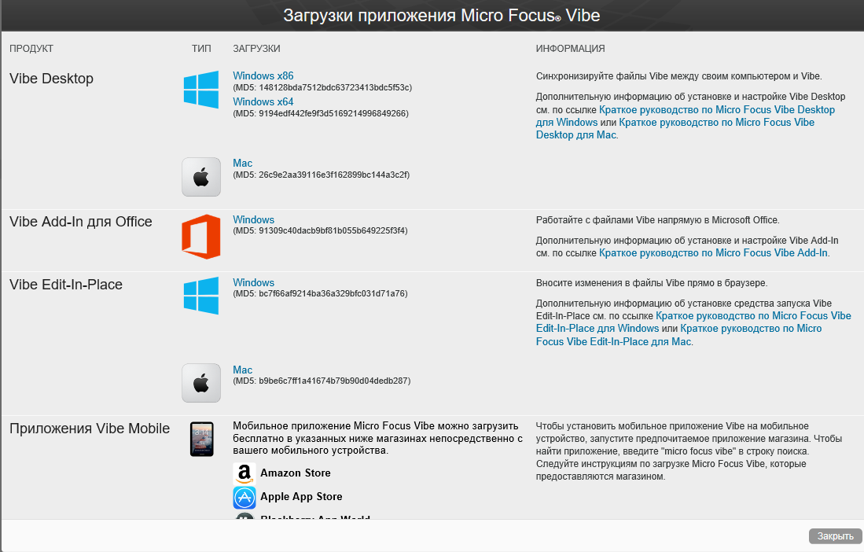
Task: Click the MD5 hash for Edit-In-Place Mac
Action: tap(322, 381)
